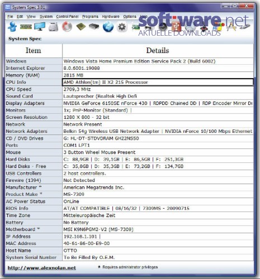This screenshot has width=260, height=279.
Task: Click the 40-61-86-00-E9-00 MAC address value
Action: 87,243
